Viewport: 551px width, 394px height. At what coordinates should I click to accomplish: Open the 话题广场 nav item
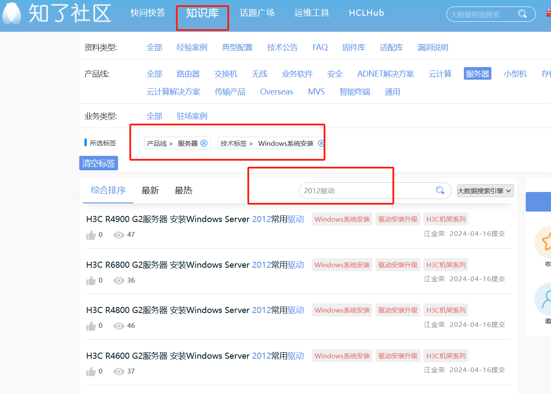pos(257,13)
